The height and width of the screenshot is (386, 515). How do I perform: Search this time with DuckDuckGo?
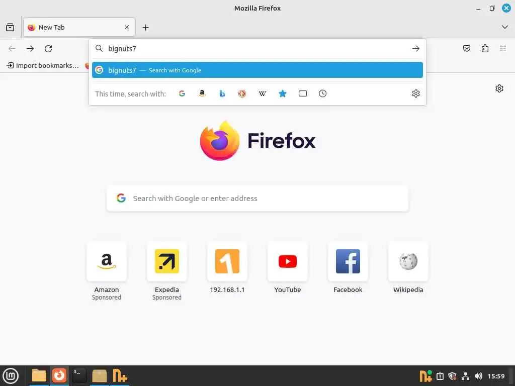coord(242,93)
